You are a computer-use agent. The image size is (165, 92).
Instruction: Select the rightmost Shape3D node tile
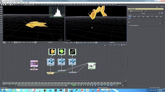[72, 62]
